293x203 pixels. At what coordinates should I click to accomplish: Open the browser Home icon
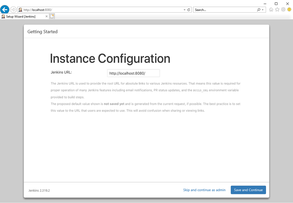(x=271, y=9)
